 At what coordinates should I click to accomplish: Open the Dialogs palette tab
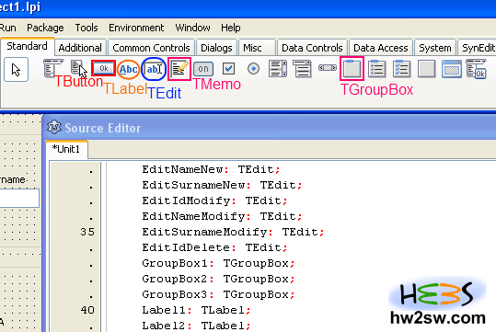click(216, 48)
